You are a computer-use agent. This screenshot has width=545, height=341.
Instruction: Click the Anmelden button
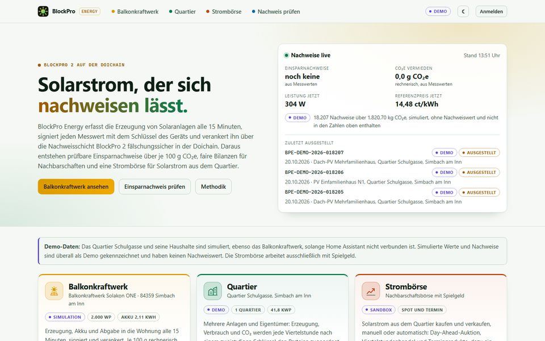491,11
